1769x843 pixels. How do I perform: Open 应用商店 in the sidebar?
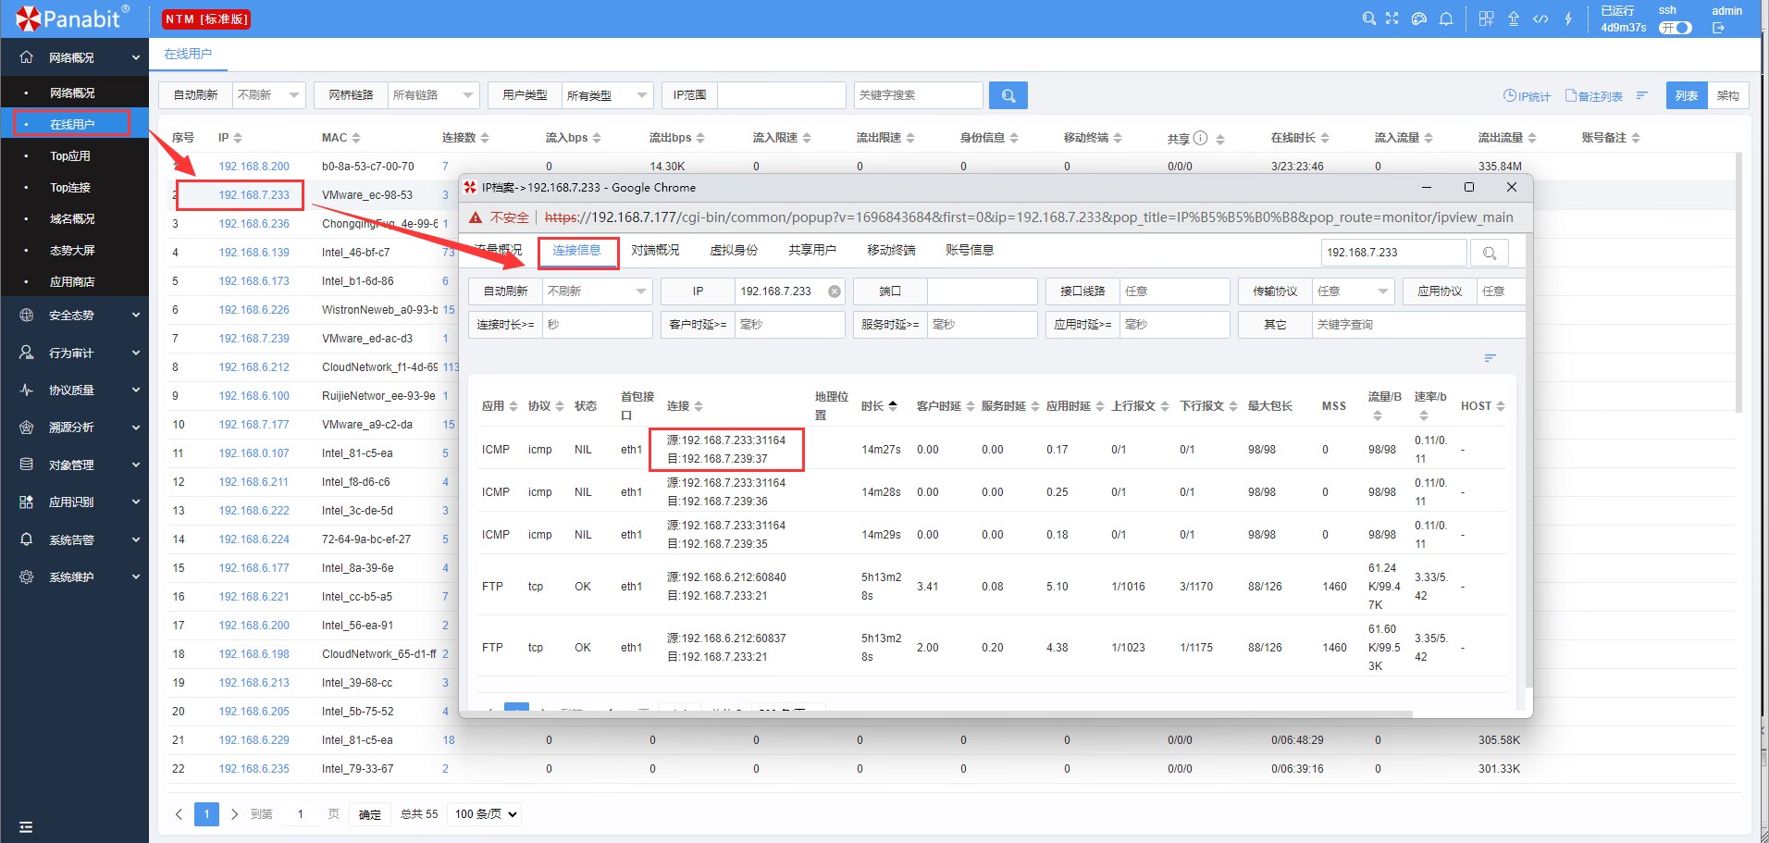coord(74,281)
